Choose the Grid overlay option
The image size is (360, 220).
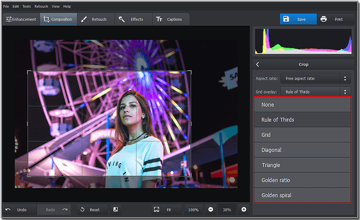click(x=302, y=135)
